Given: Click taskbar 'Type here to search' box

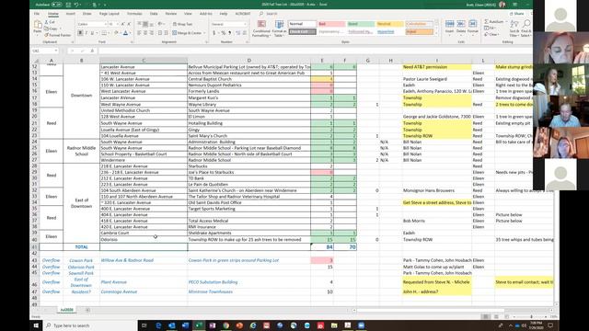Looking at the screenshot, I should click(x=90, y=325).
